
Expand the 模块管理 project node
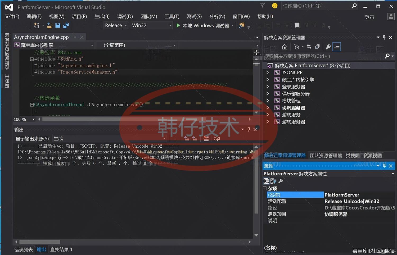(268, 101)
